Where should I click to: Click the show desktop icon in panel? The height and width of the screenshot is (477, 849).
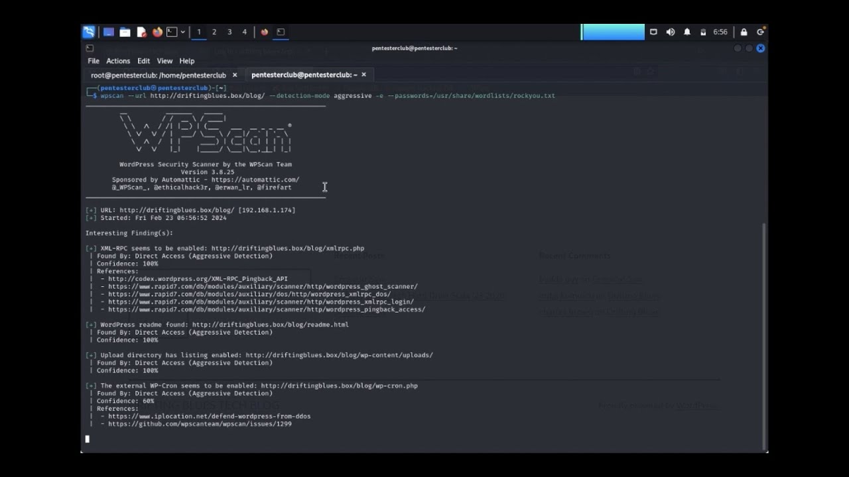(109, 32)
